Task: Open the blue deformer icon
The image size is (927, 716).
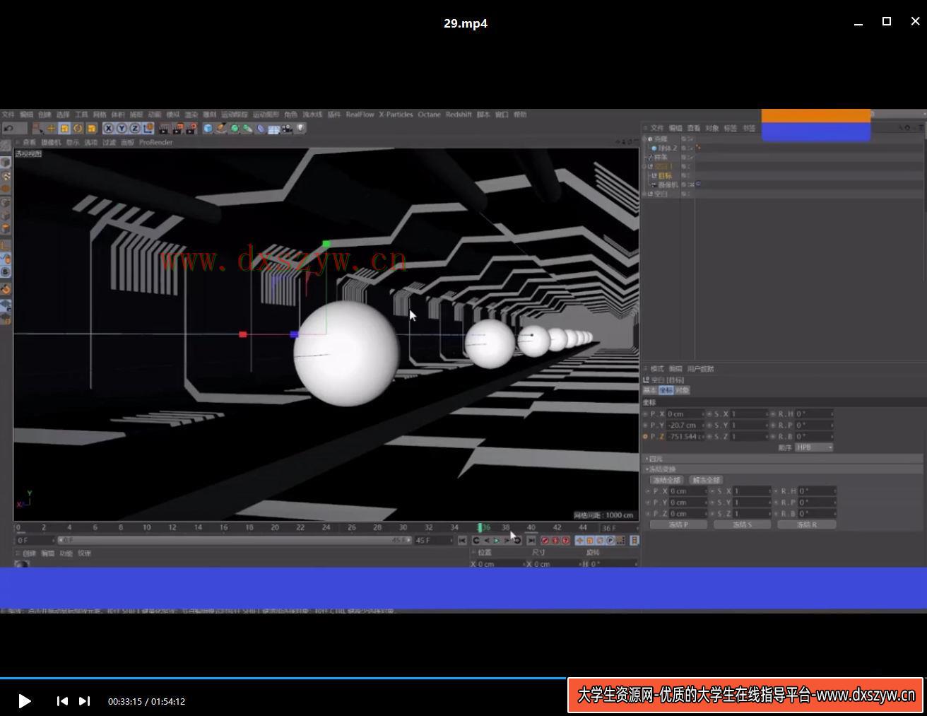Action: 261,128
